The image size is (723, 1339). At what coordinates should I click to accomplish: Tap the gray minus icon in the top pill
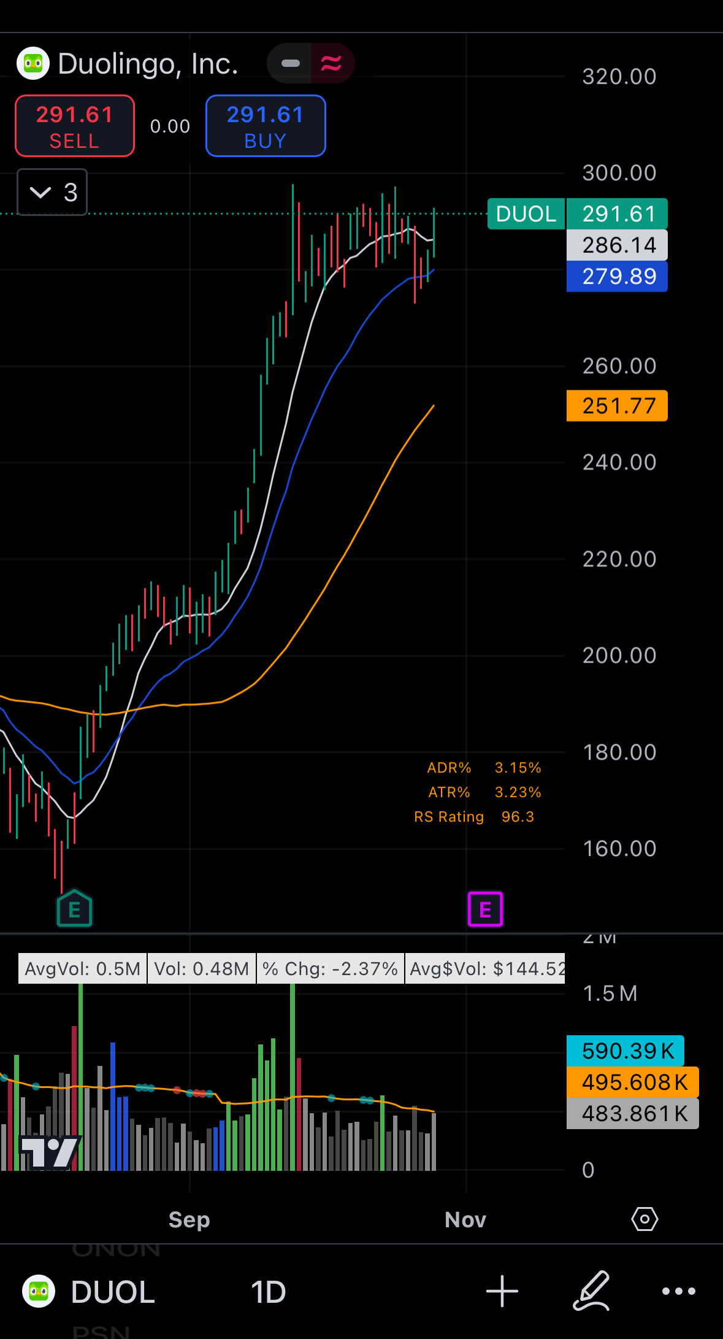pos(290,63)
